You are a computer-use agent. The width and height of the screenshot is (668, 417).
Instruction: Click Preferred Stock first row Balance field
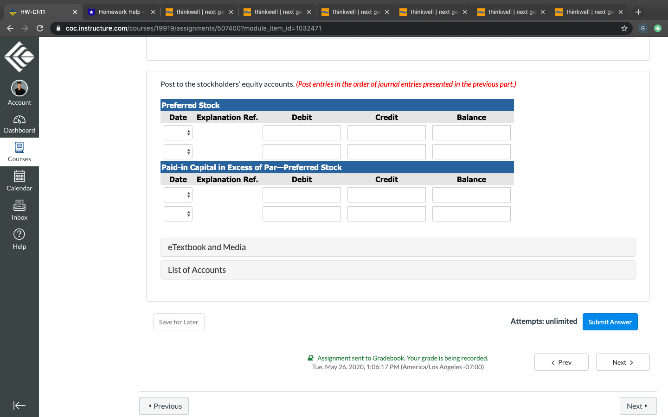tap(471, 133)
